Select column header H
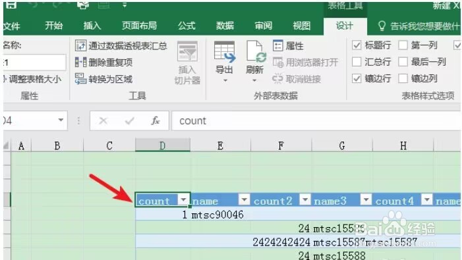Viewport: 462px width, 260px height. 403,145
